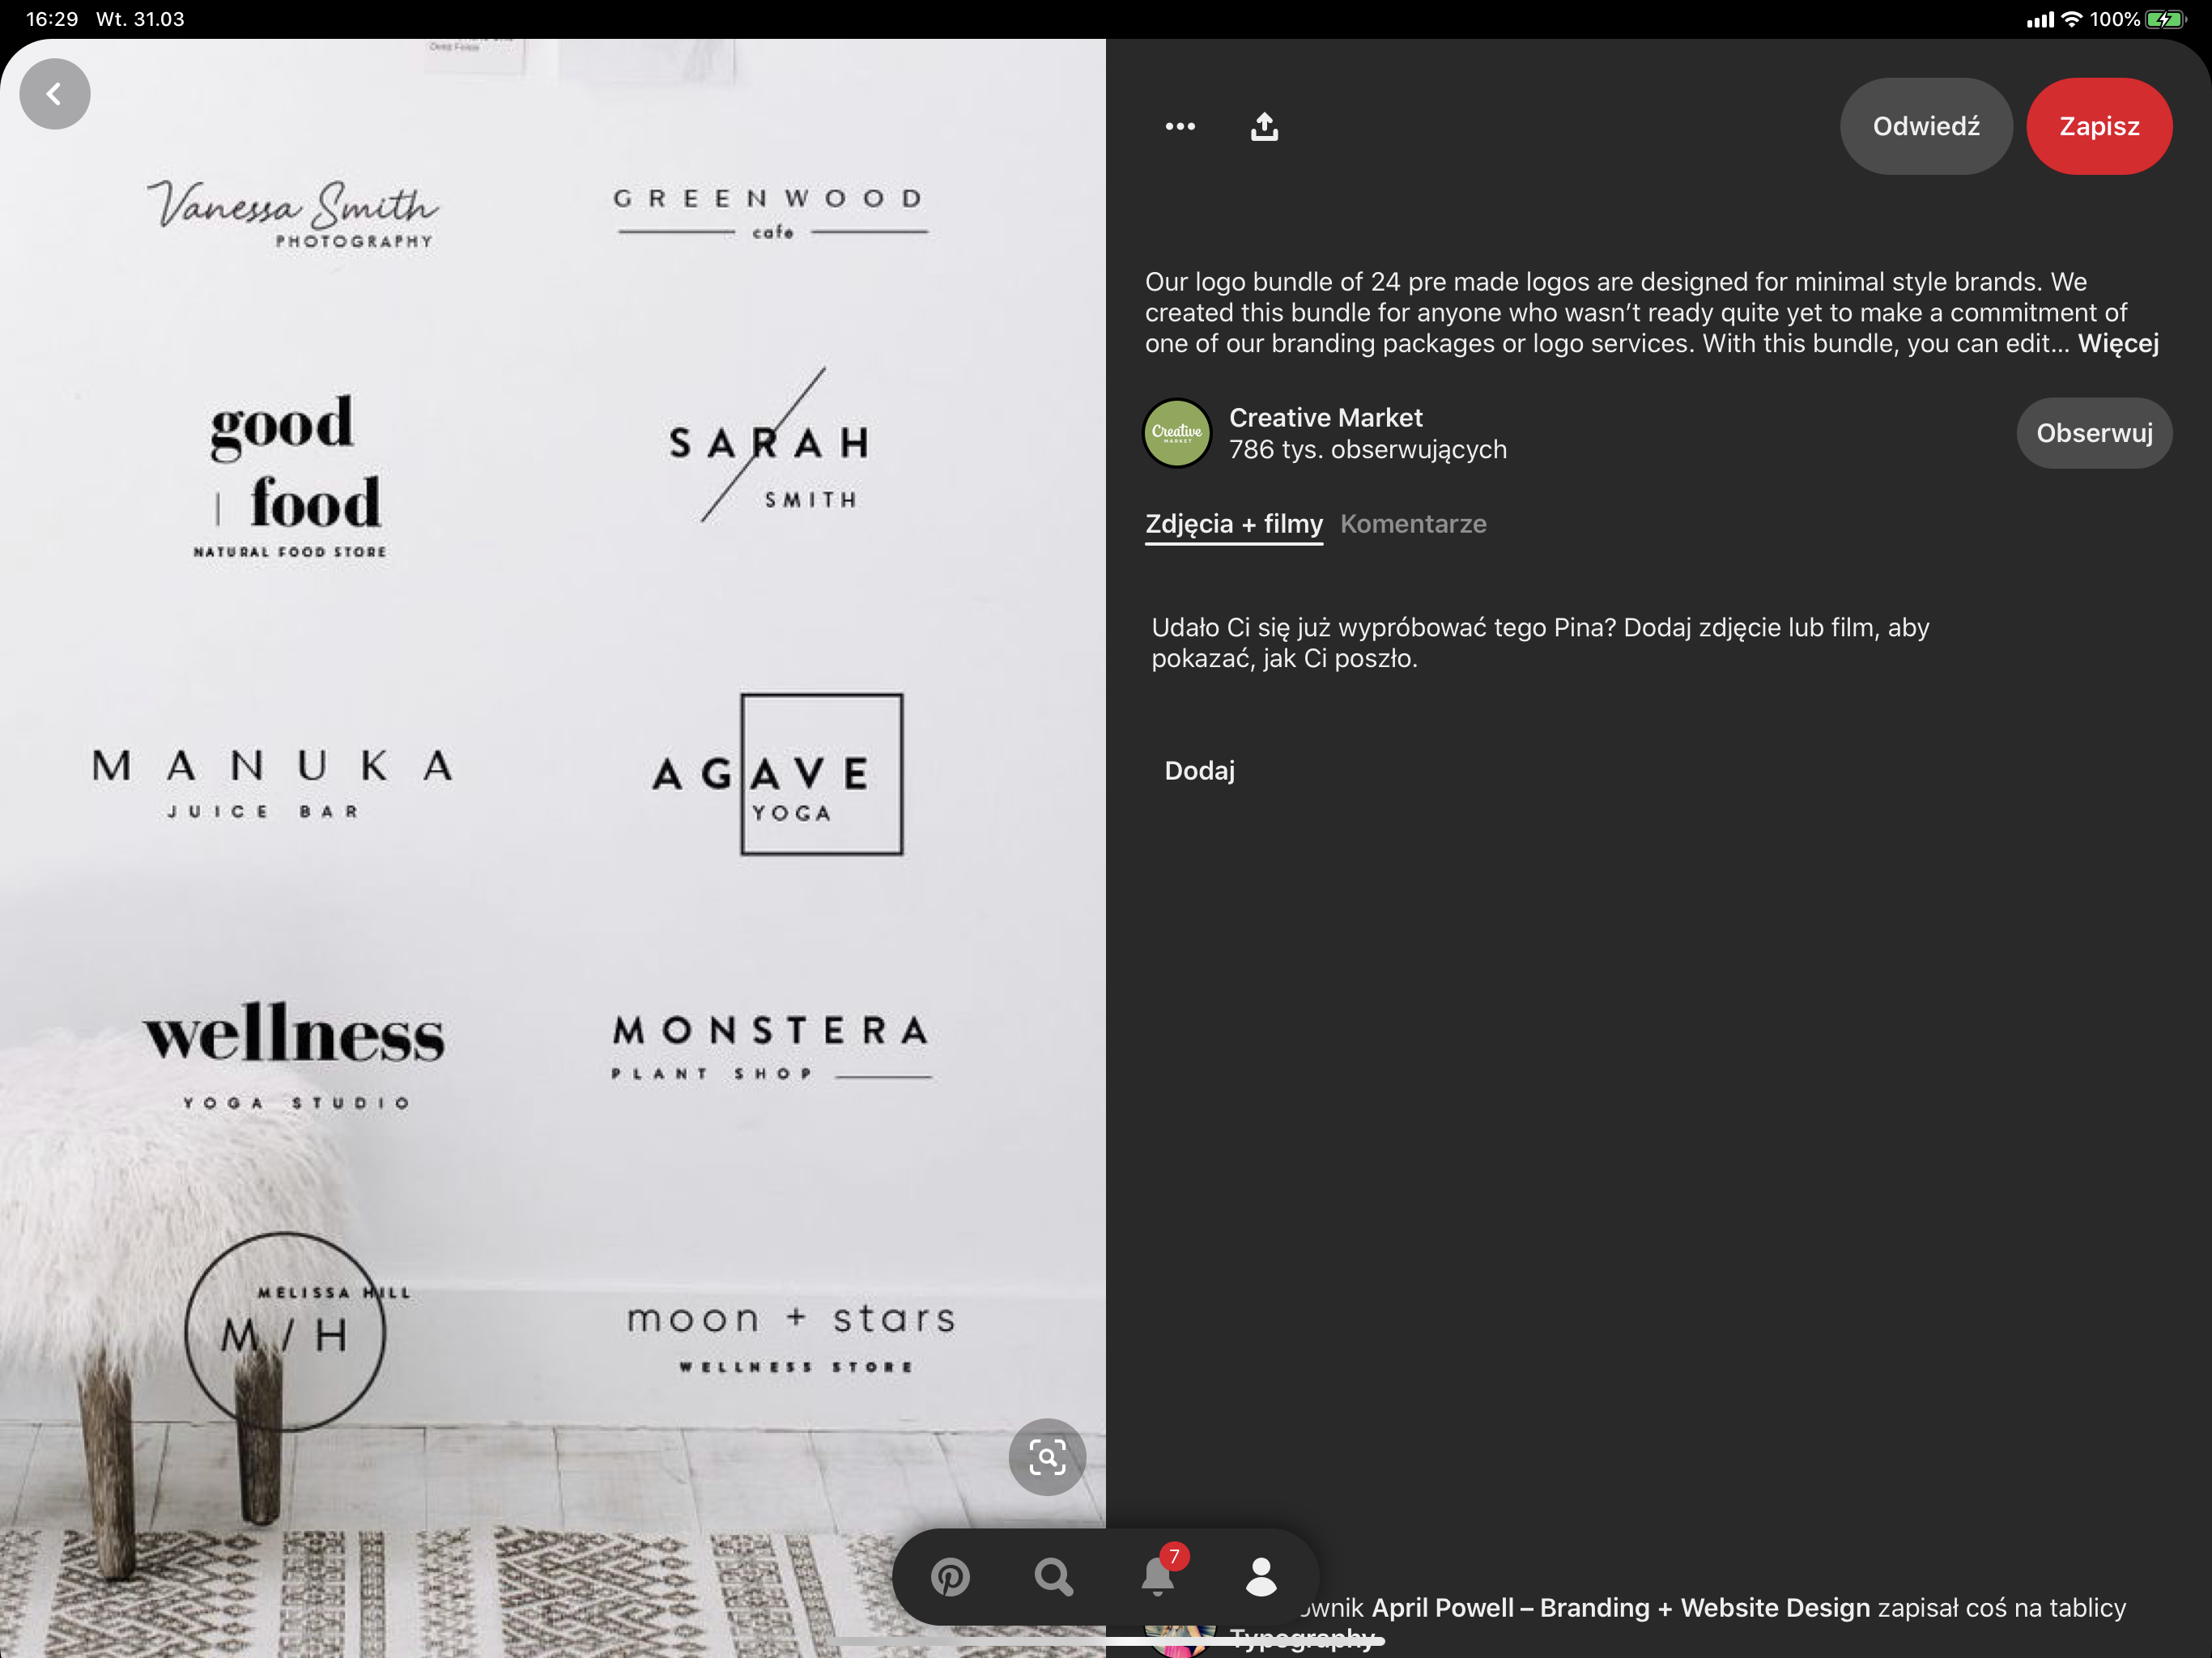This screenshot has width=2212, height=1658.
Task: Switch to the Komentarze tab
Action: pyautogui.click(x=1413, y=524)
